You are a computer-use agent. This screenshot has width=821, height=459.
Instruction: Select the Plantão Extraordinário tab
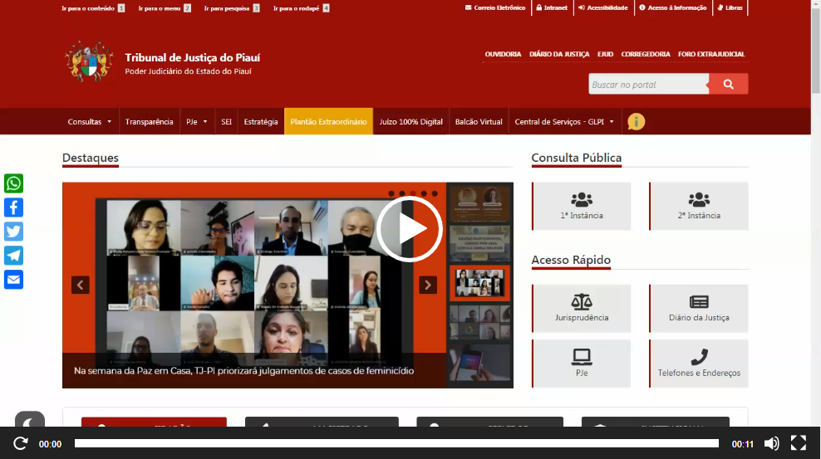328,122
